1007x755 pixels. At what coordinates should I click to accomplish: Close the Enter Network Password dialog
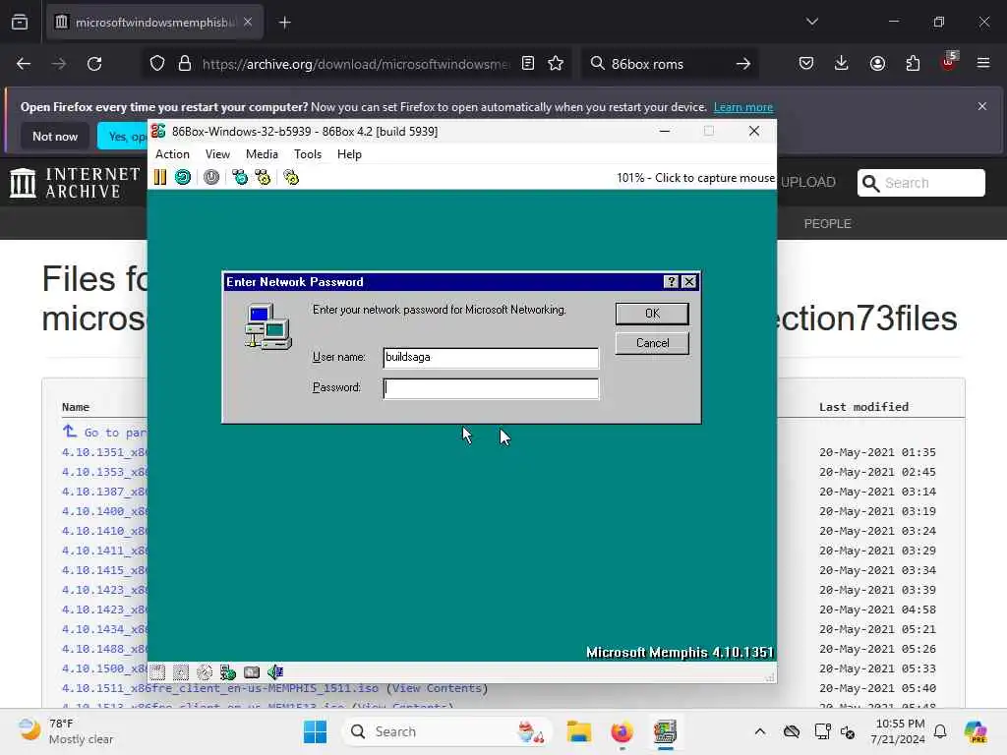689,282
